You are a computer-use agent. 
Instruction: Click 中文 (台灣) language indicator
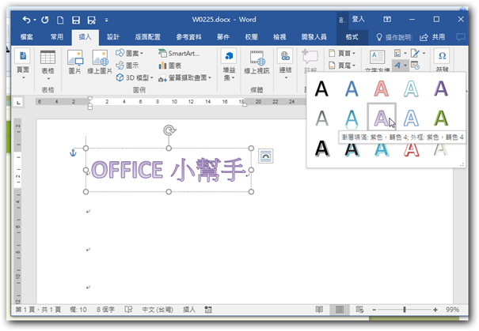(x=158, y=310)
